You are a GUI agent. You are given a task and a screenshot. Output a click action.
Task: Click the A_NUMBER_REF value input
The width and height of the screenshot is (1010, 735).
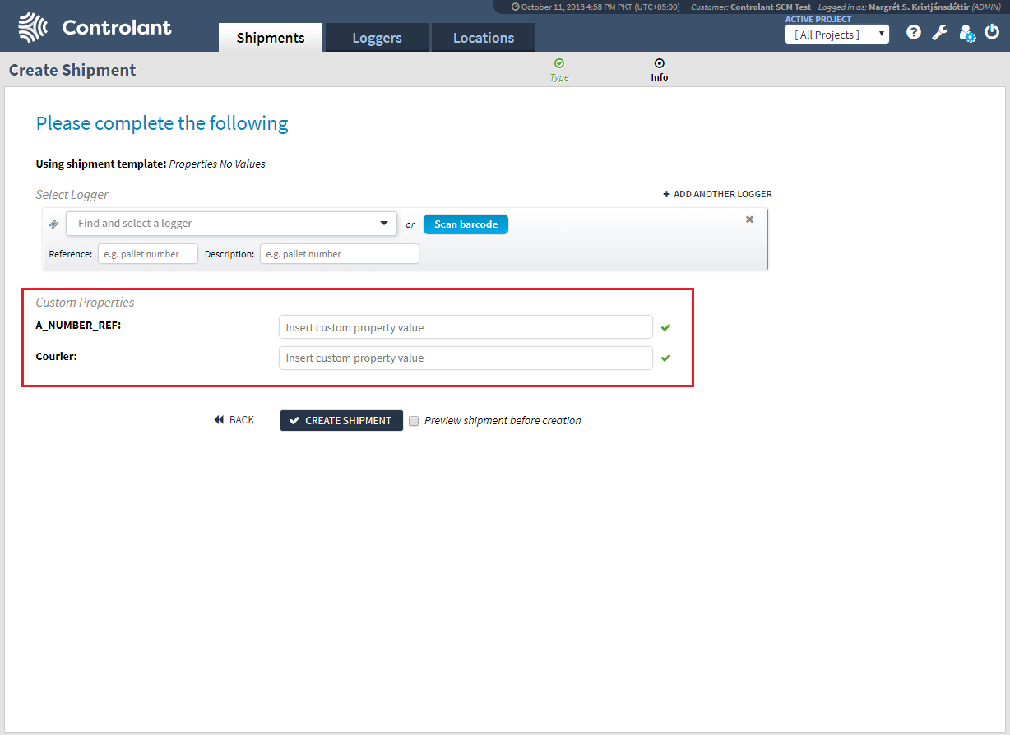pos(466,327)
